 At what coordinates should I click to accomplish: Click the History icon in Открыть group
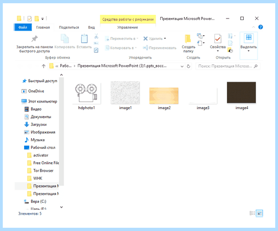point(230,50)
